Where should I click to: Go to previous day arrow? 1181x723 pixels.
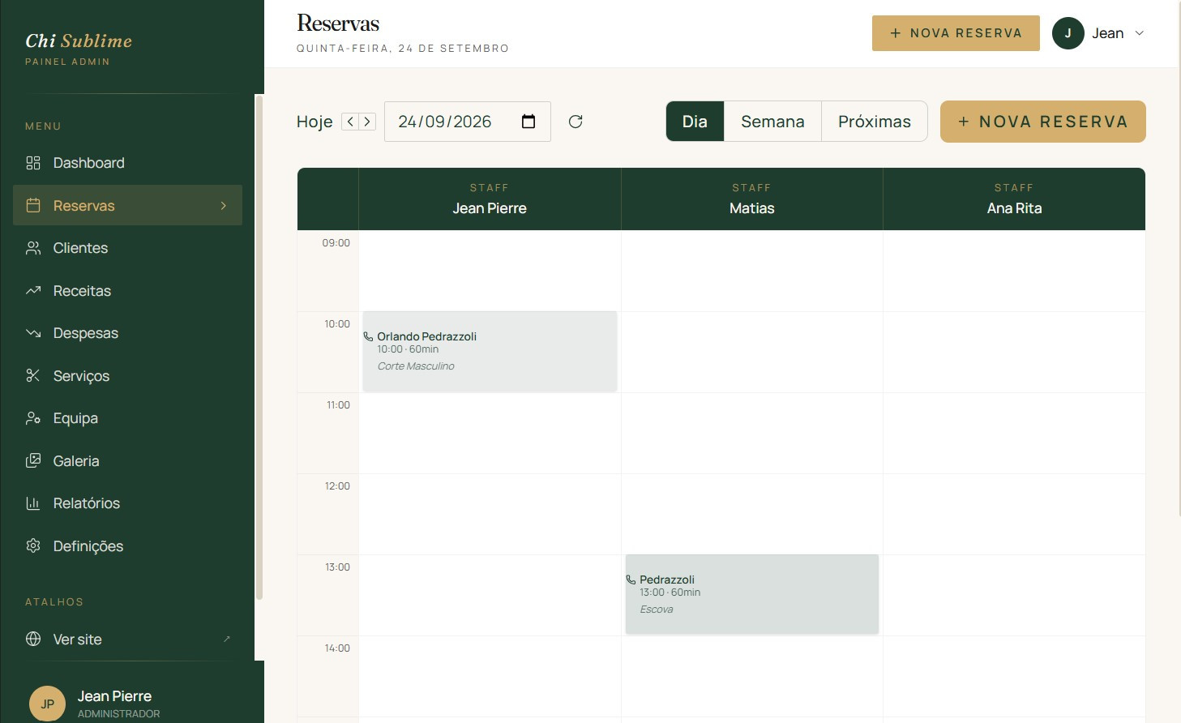coord(350,122)
